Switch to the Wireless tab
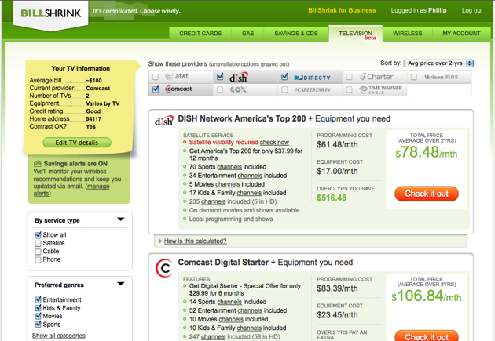This screenshot has width=495, height=341. pyautogui.click(x=407, y=34)
